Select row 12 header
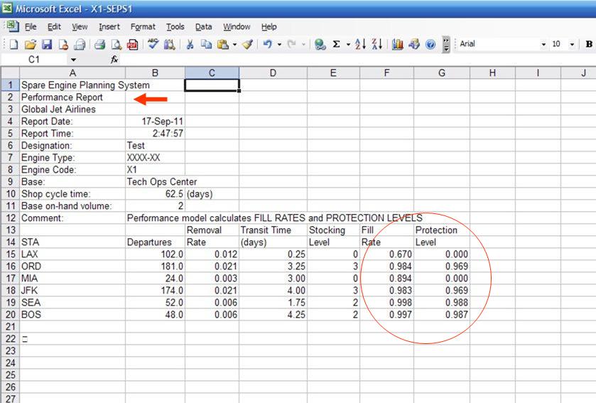Image resolution: width=596 pixels, height=403 pixels. coord(10,218)
